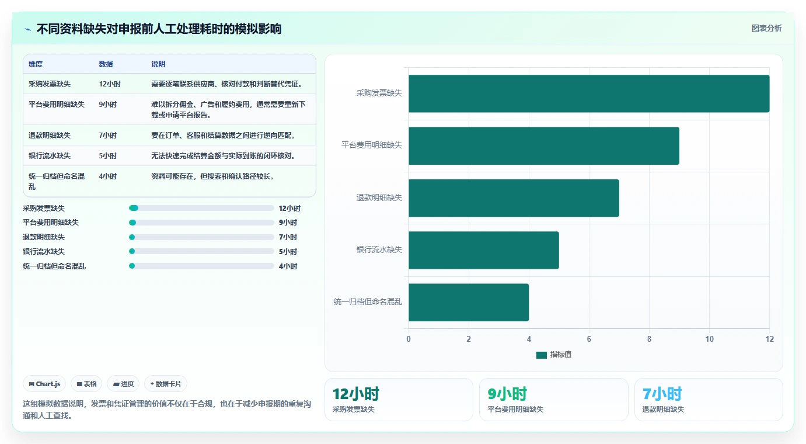
Task: Click the description starting 资料可能存在
Action: click(213, 176)
